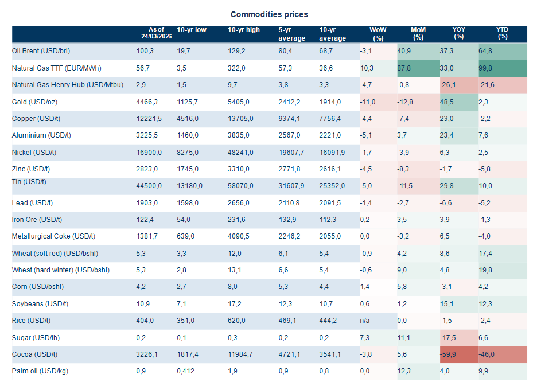Click the Commodities prices table title
Screen dimensions: 537x390
(269, 14)
